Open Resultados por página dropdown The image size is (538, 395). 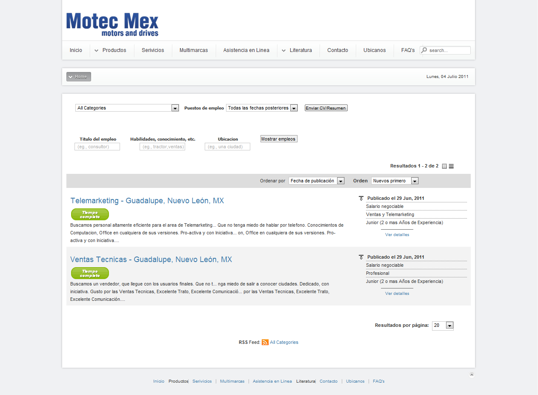coord(443,326)
